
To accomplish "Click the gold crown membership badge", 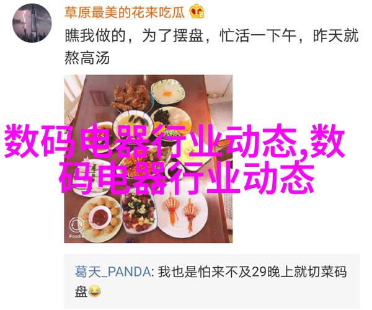I will click(197, 11).
